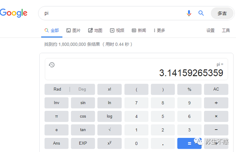This screenshot has width=236, height=152.
Task: Toggle the Inv inverse functions key
Action: [56, 103]
